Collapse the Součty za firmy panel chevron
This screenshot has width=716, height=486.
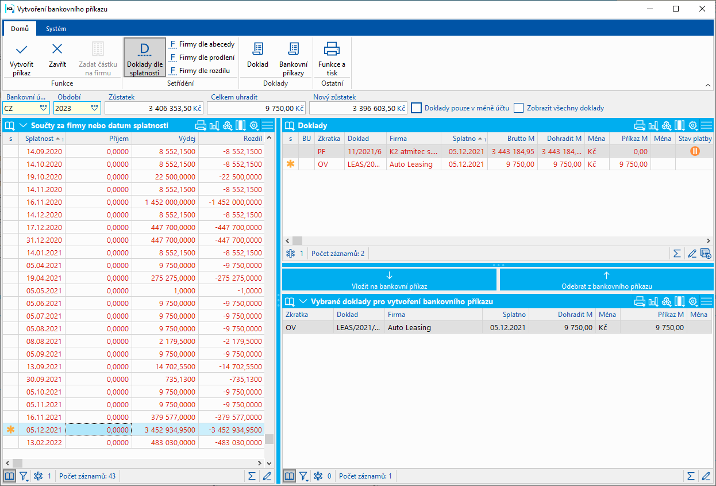coord(24,125)
